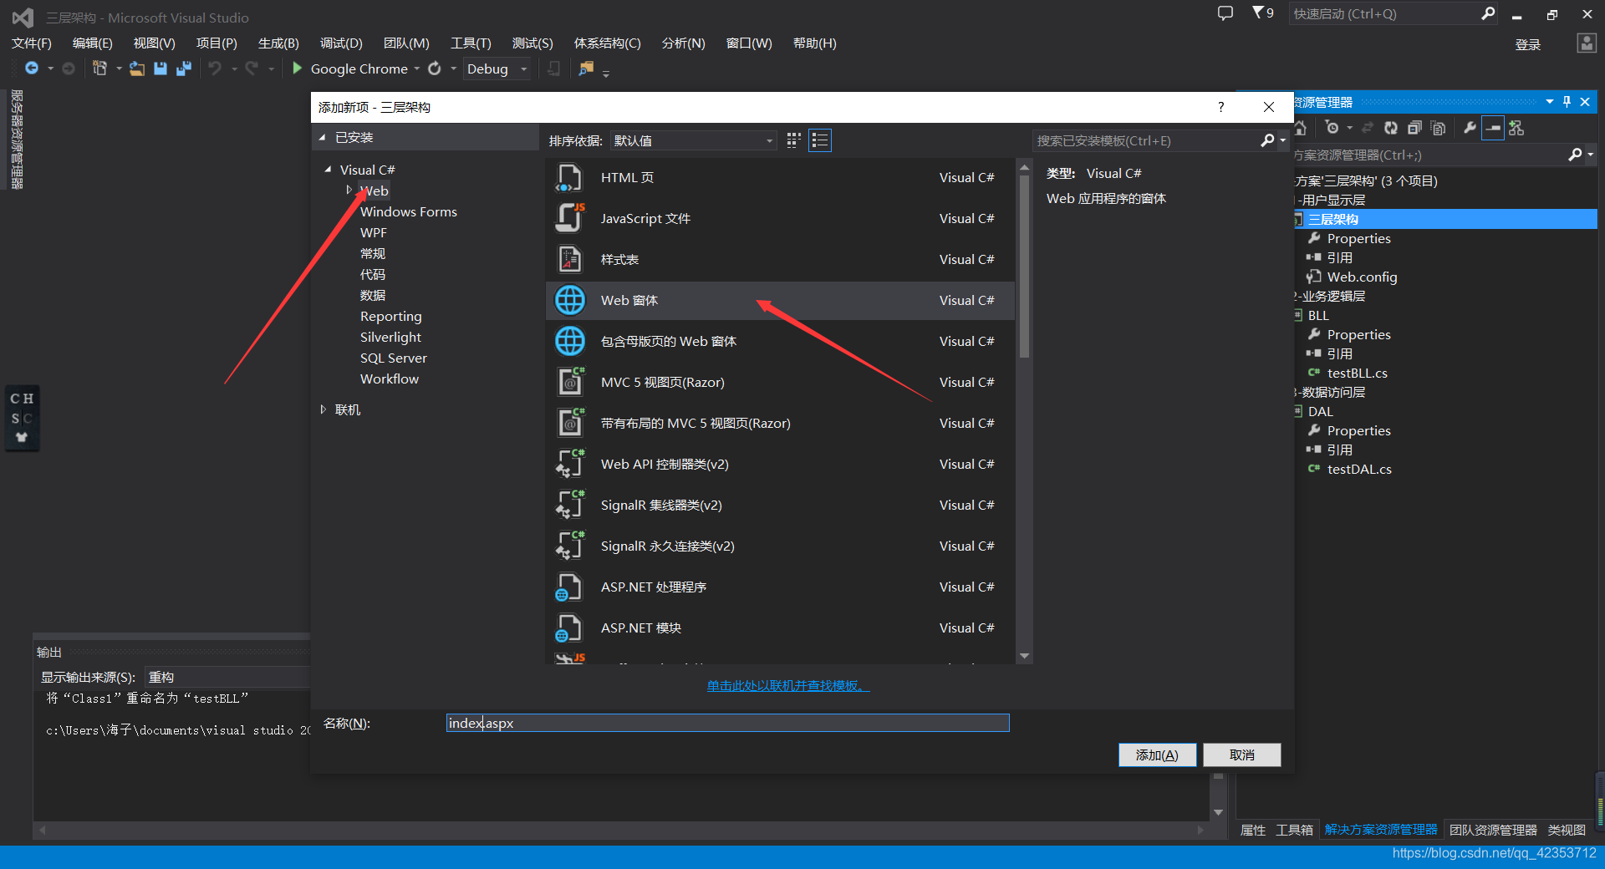The image size is (1605, 869).
Task: Click the Collapse All icon in Solution Explorer
Action: (1414, 128)
